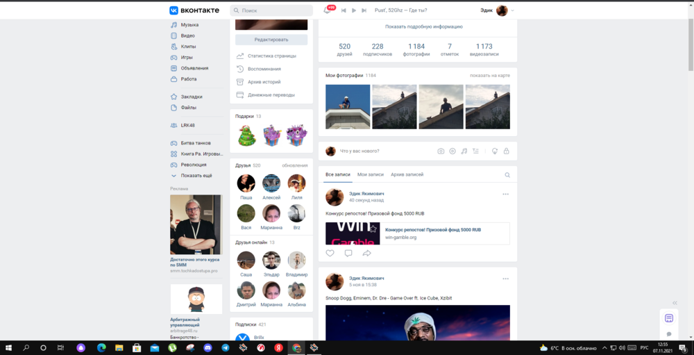Attach music via the note icon
Screen dimensions: 694x355
pos(464,151)
